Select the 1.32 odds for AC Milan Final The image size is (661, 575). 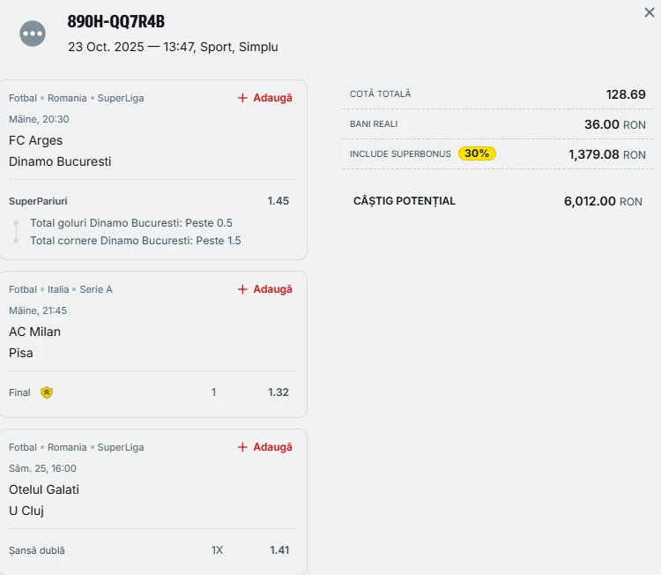tap(278, 392)
